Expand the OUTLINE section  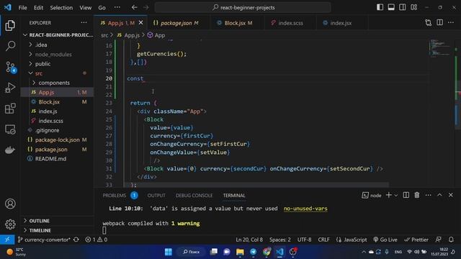tap(58, 221)
